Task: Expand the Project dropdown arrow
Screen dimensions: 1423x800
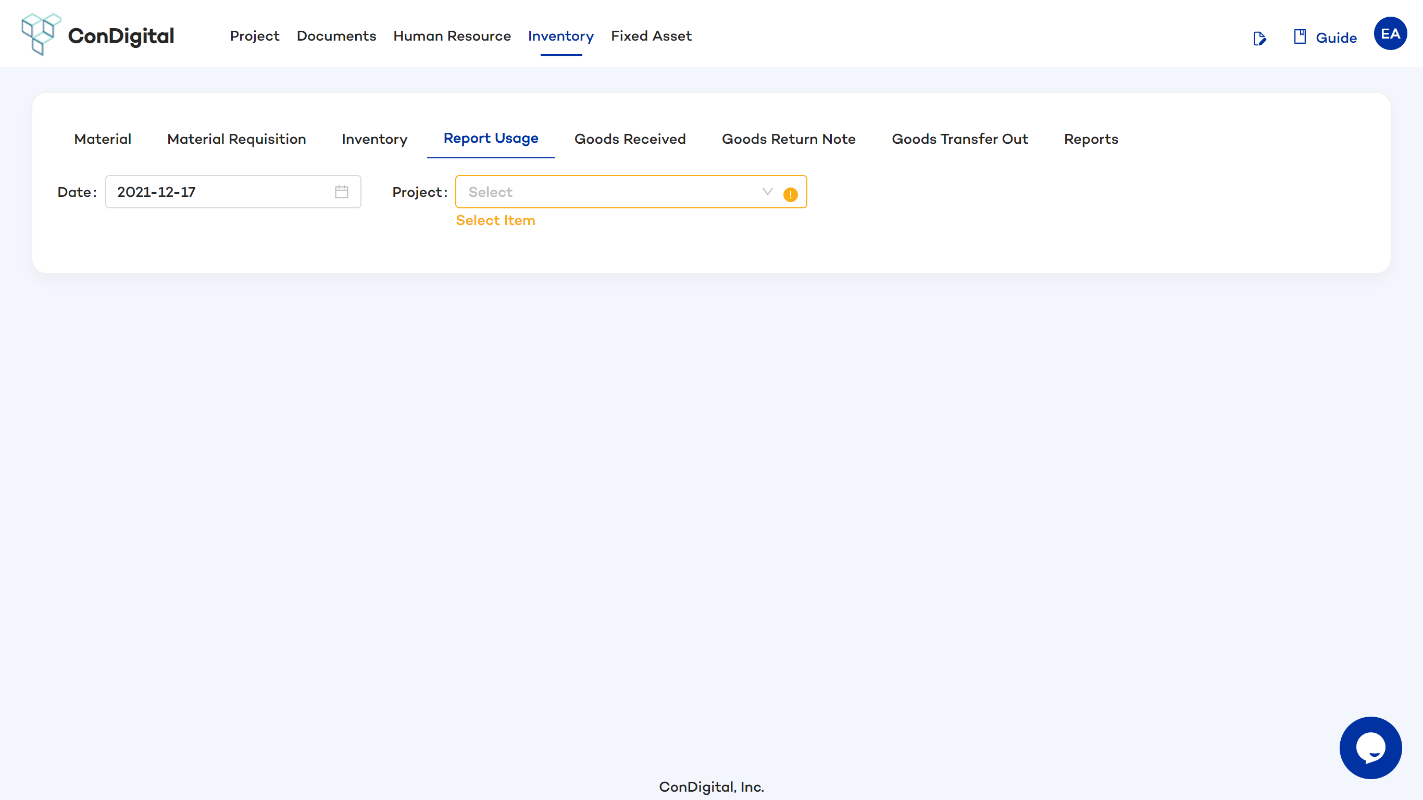Action: tap(767, 192)
